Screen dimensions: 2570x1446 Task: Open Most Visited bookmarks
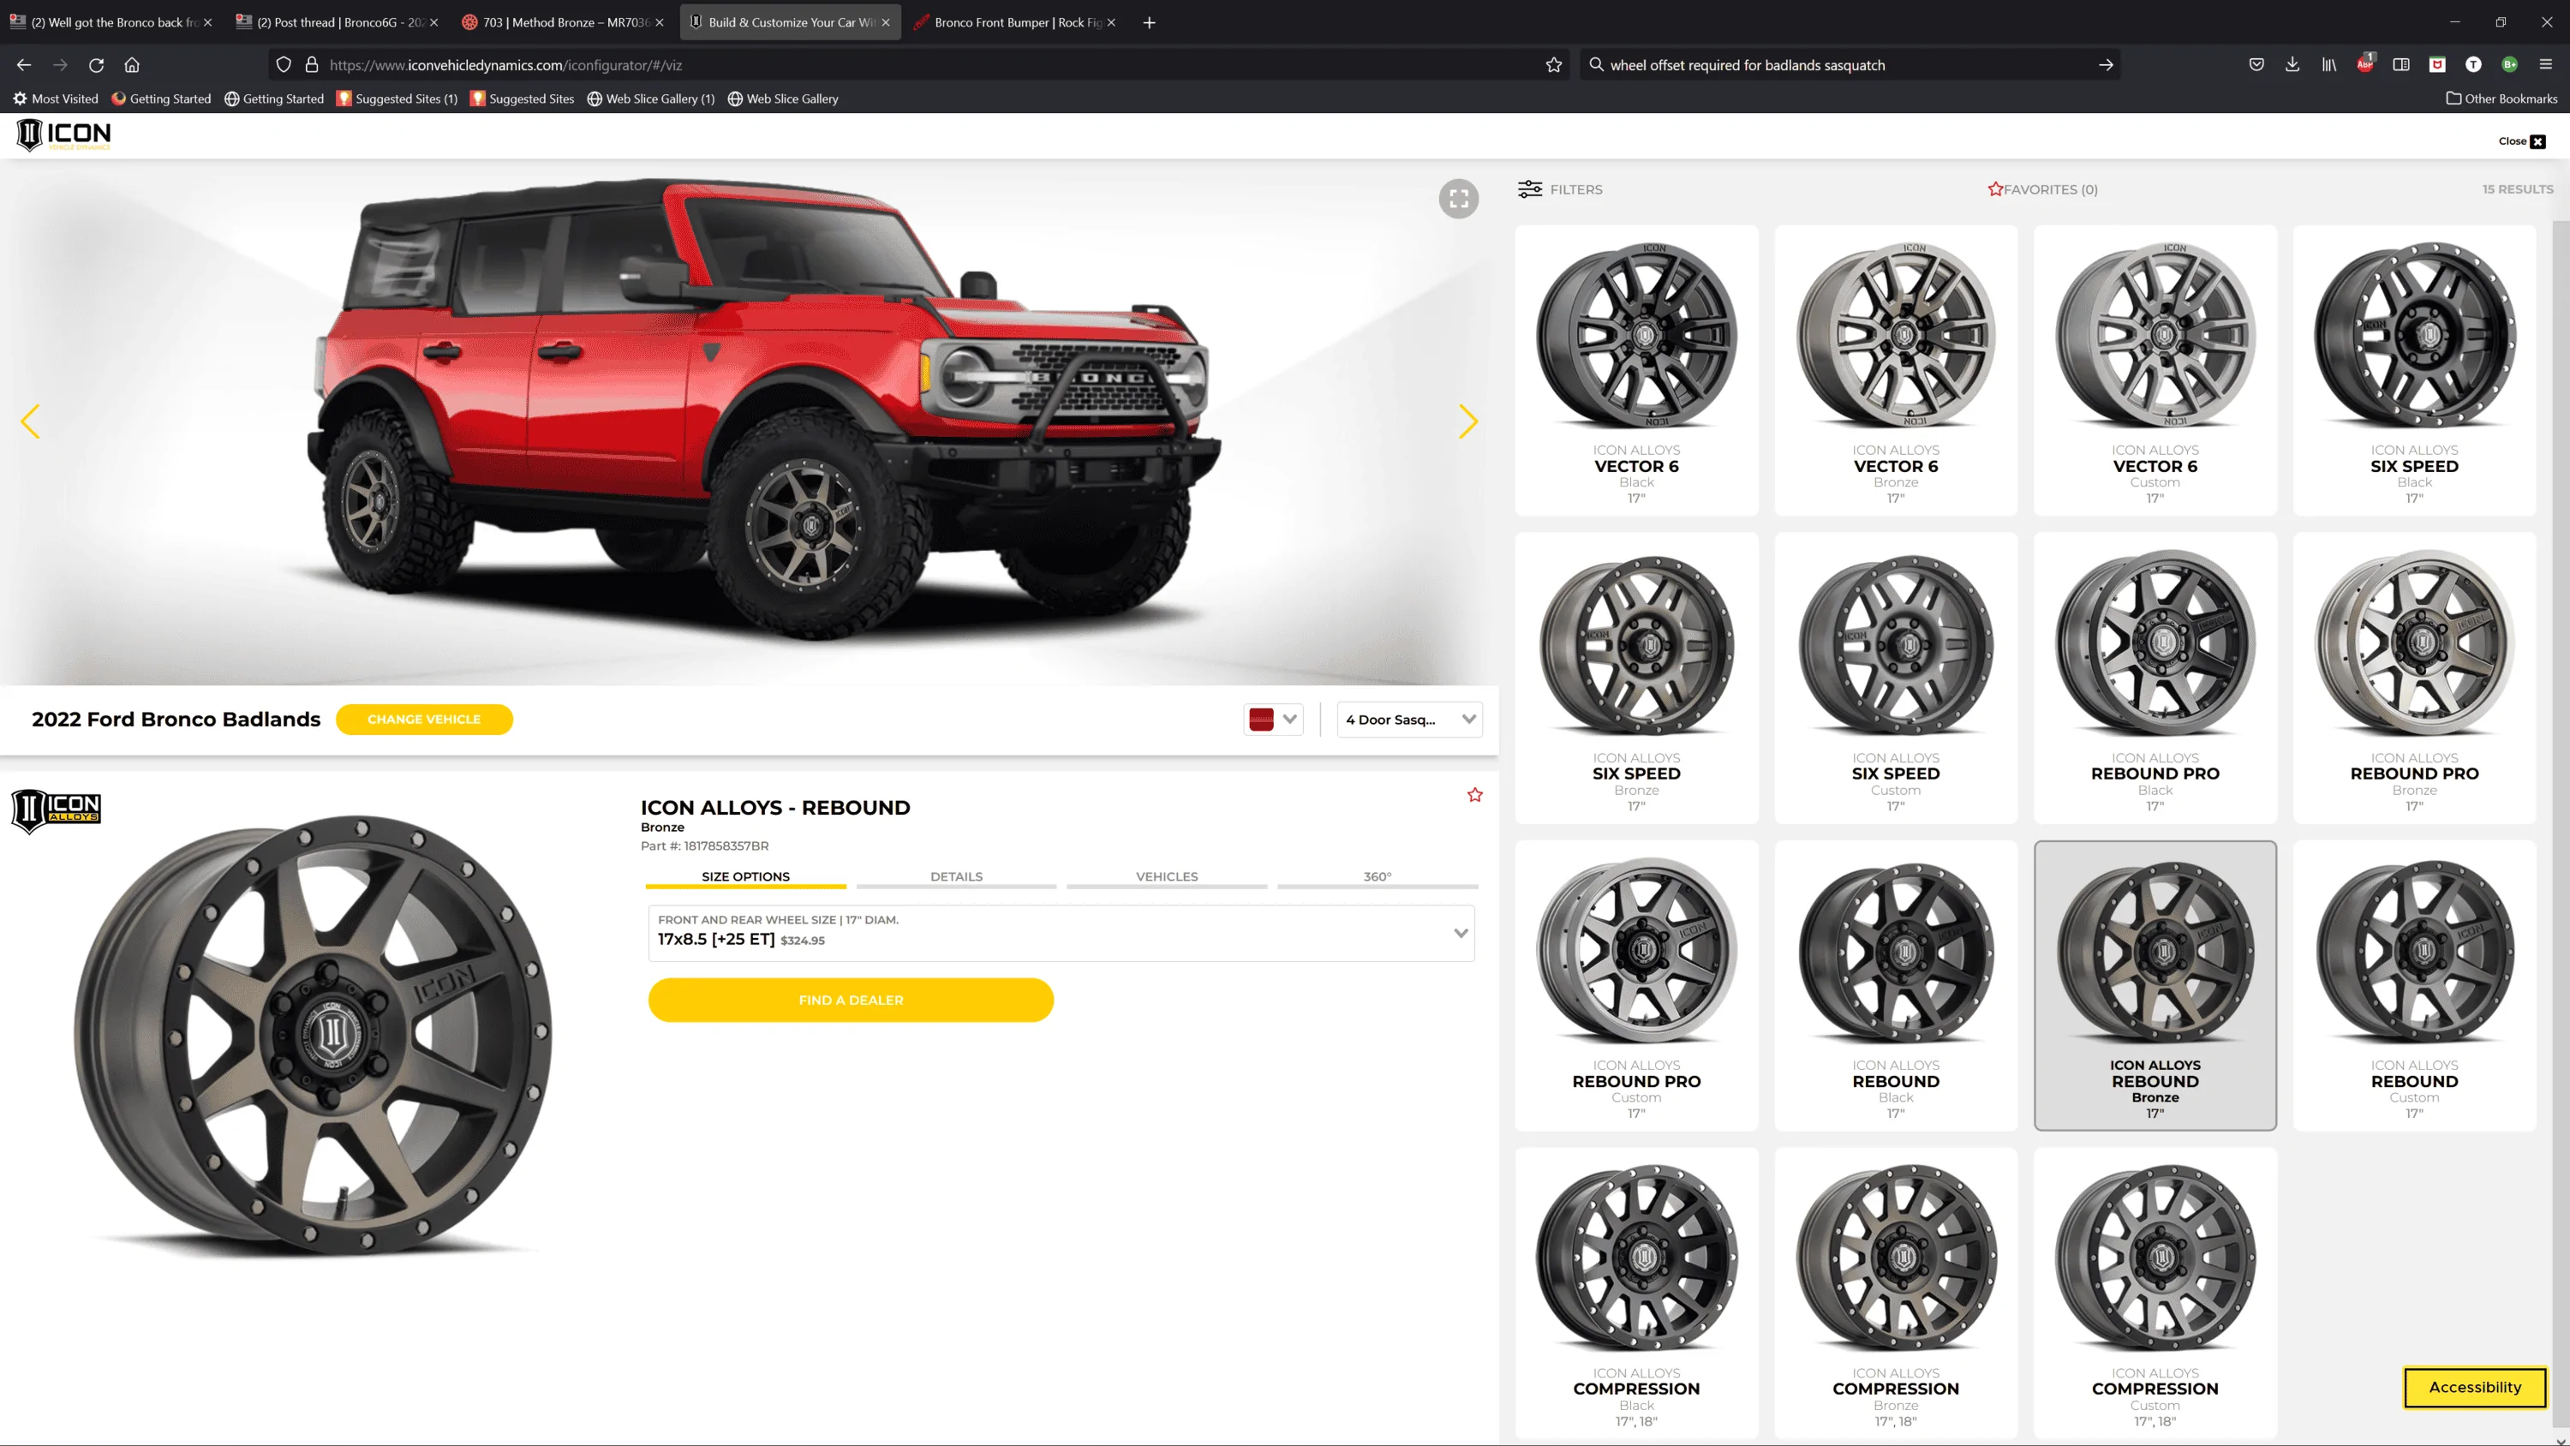[x=55, y=99]
